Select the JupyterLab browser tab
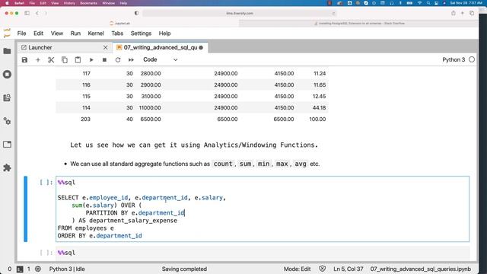This screenshot has height=274, width=487. point(120,24)
